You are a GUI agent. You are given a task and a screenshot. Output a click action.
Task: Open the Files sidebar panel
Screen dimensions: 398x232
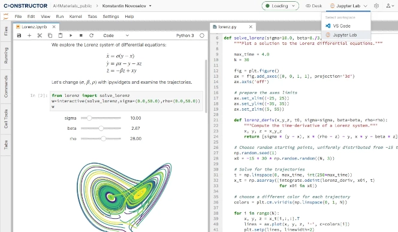pos(5,31)
